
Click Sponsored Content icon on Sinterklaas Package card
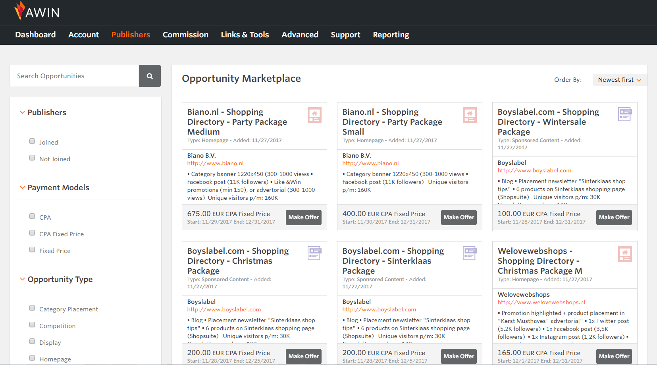point(470,253)
